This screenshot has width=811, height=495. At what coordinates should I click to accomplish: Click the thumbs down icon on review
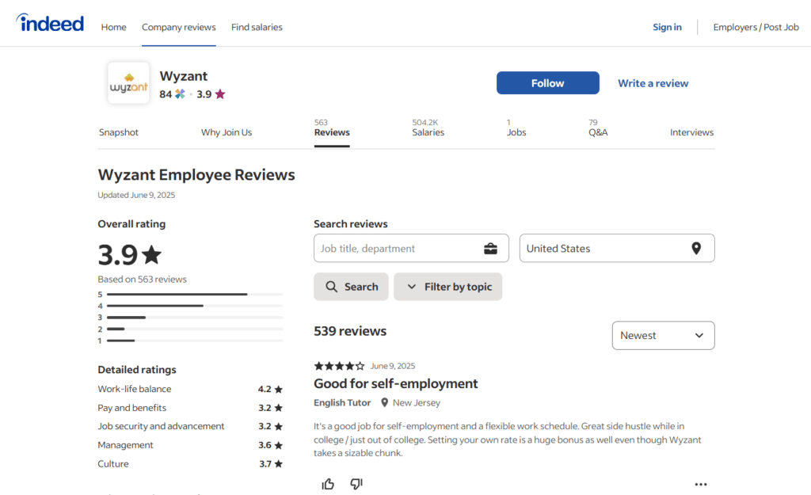pyautogui.click(x=356, y=484)
